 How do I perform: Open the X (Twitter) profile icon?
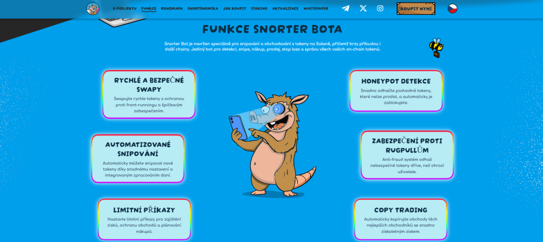363,8
